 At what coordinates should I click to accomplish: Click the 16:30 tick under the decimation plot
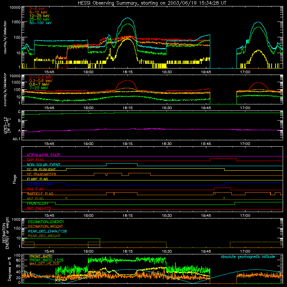click(167, 251)
